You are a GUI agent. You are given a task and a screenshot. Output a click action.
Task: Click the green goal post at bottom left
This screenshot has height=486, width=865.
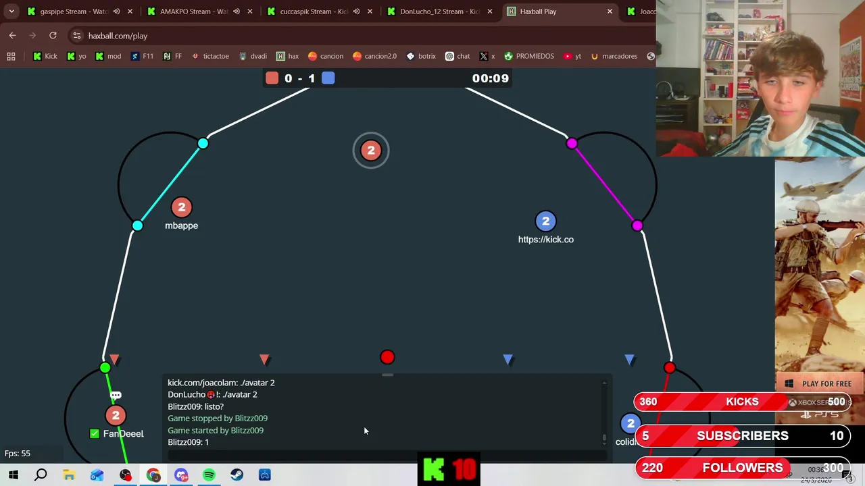(105, 368)
